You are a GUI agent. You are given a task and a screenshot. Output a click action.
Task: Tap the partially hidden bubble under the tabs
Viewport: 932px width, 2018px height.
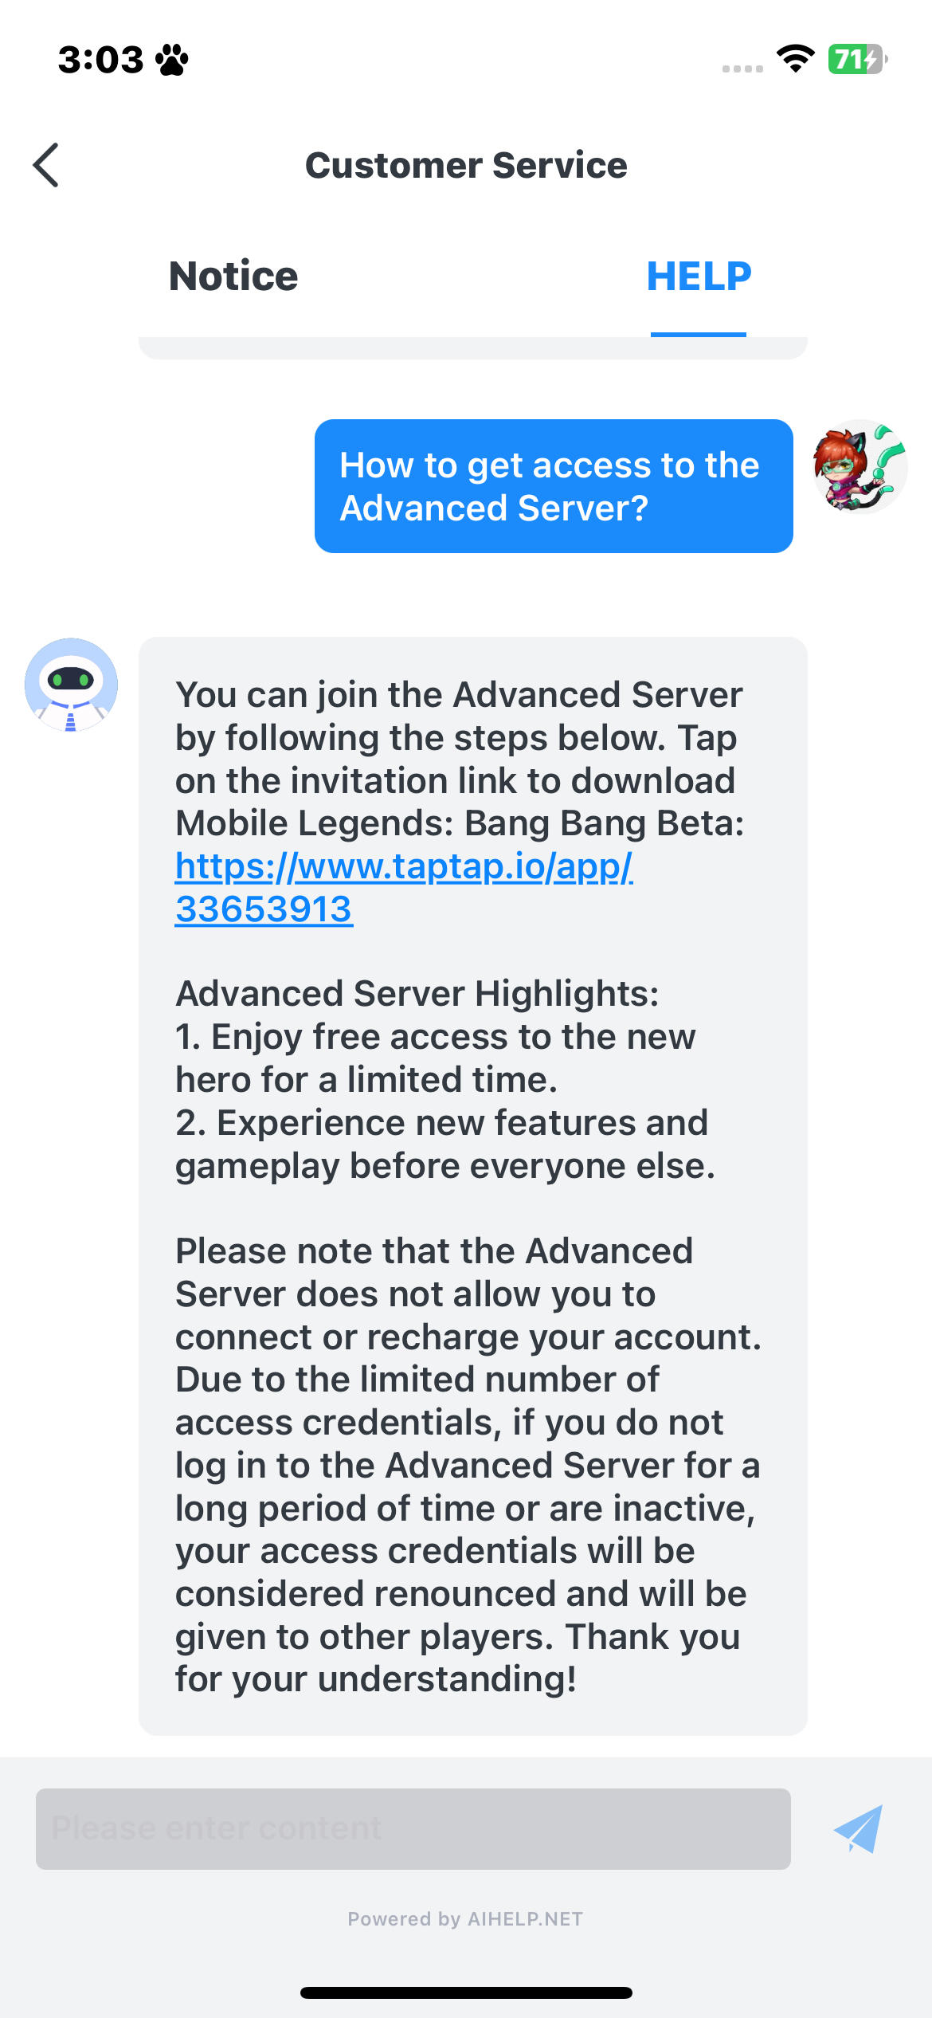(x=472, y=347)
